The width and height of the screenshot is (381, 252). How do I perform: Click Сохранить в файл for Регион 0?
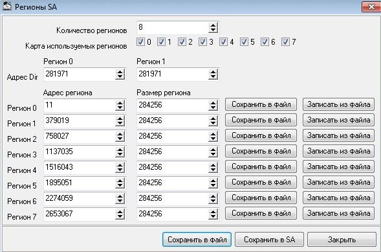[x=261, y=104]
